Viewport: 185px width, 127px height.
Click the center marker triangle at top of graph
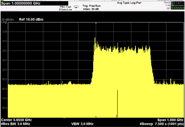tap(96, 23)
